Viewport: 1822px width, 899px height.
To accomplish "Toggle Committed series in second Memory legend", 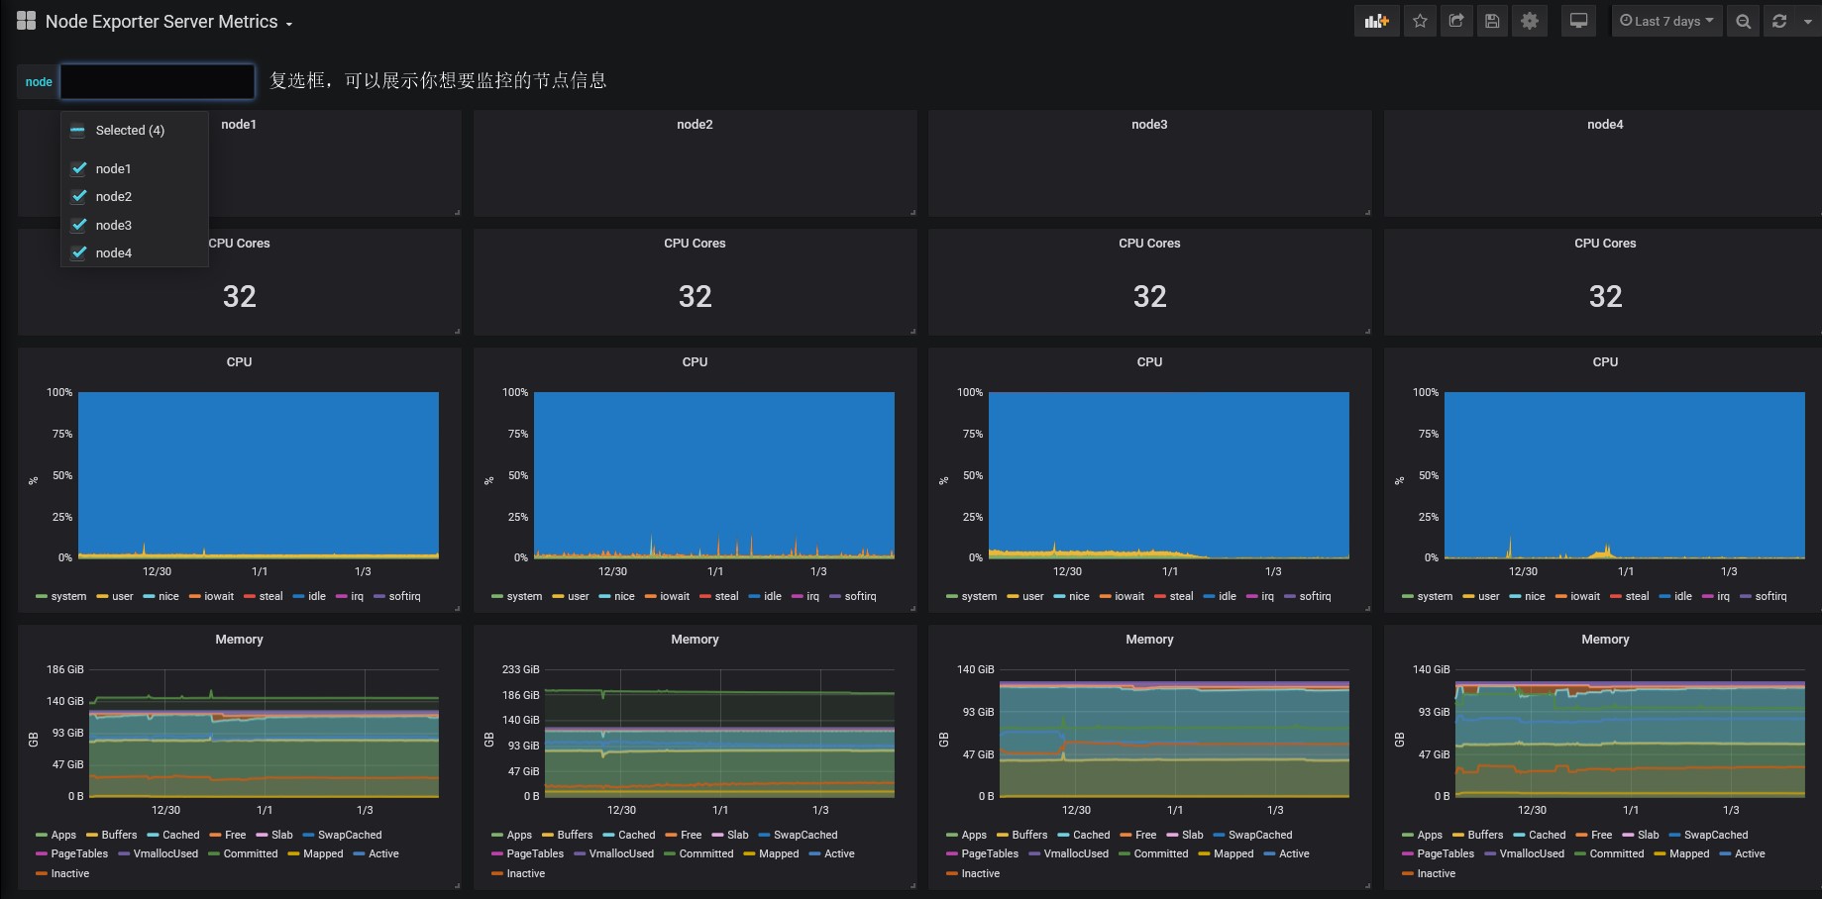I will point(706,853).
